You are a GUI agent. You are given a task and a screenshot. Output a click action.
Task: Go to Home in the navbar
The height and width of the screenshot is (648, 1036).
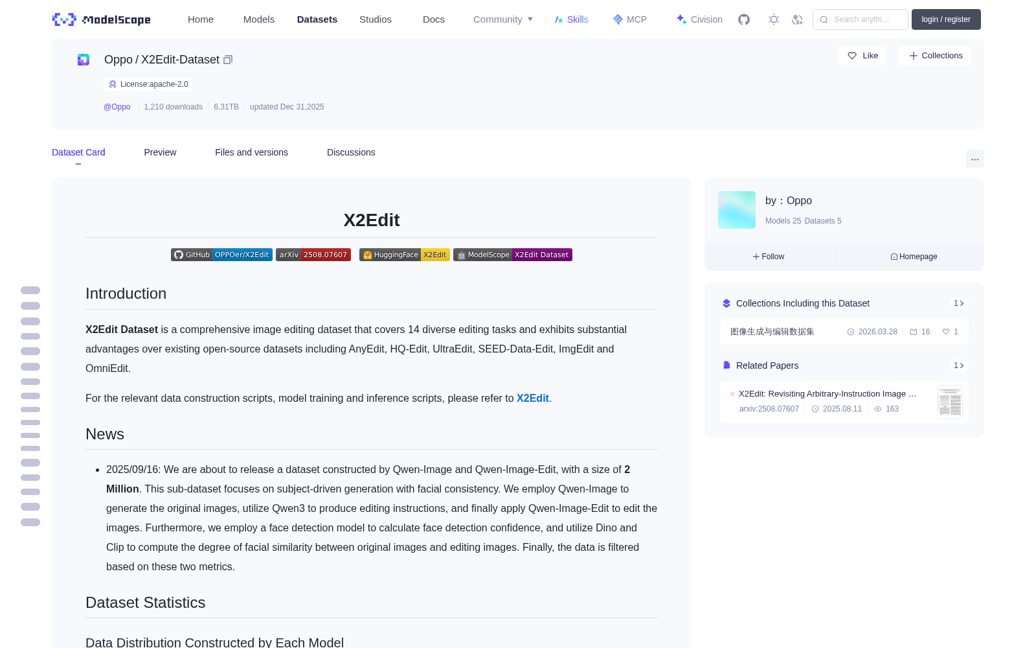pos(201,19)
